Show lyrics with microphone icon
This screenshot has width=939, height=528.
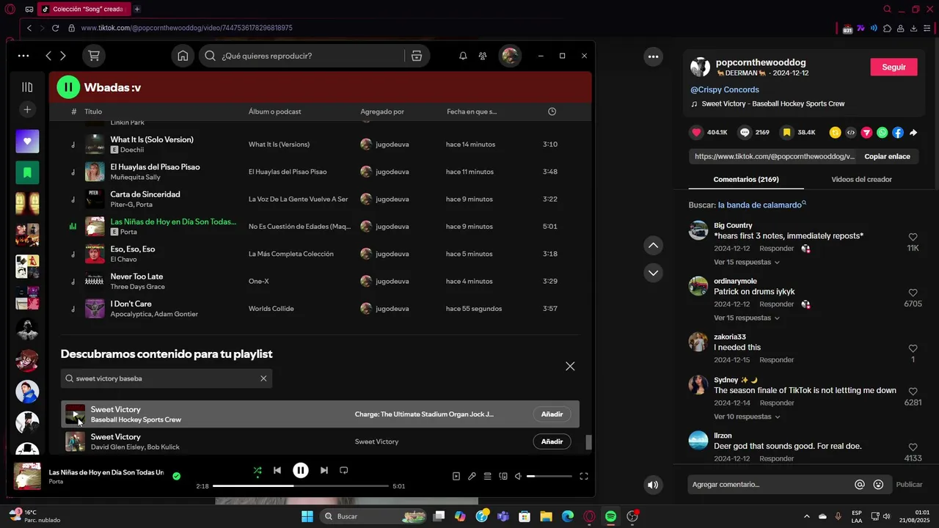click(x=472, y=477)
